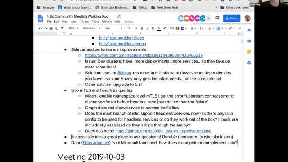
Task: Add a comment using the toolbar
Action: point(177,28)
